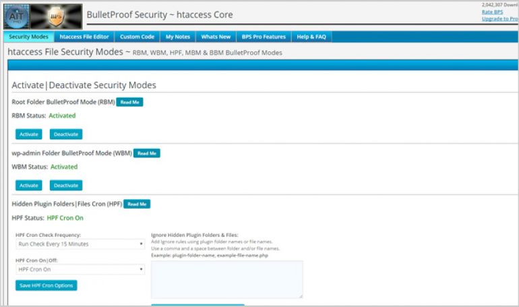Click Save HPF Cron Options button
The image size is (519, 307).
[x=47, y=285]
